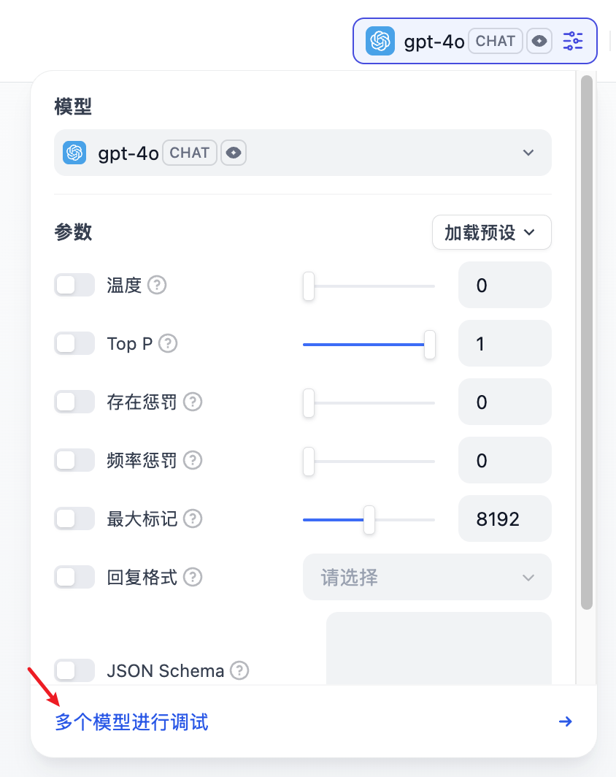
Task: Open the help icon next to 最大标记
Action: 193,518
